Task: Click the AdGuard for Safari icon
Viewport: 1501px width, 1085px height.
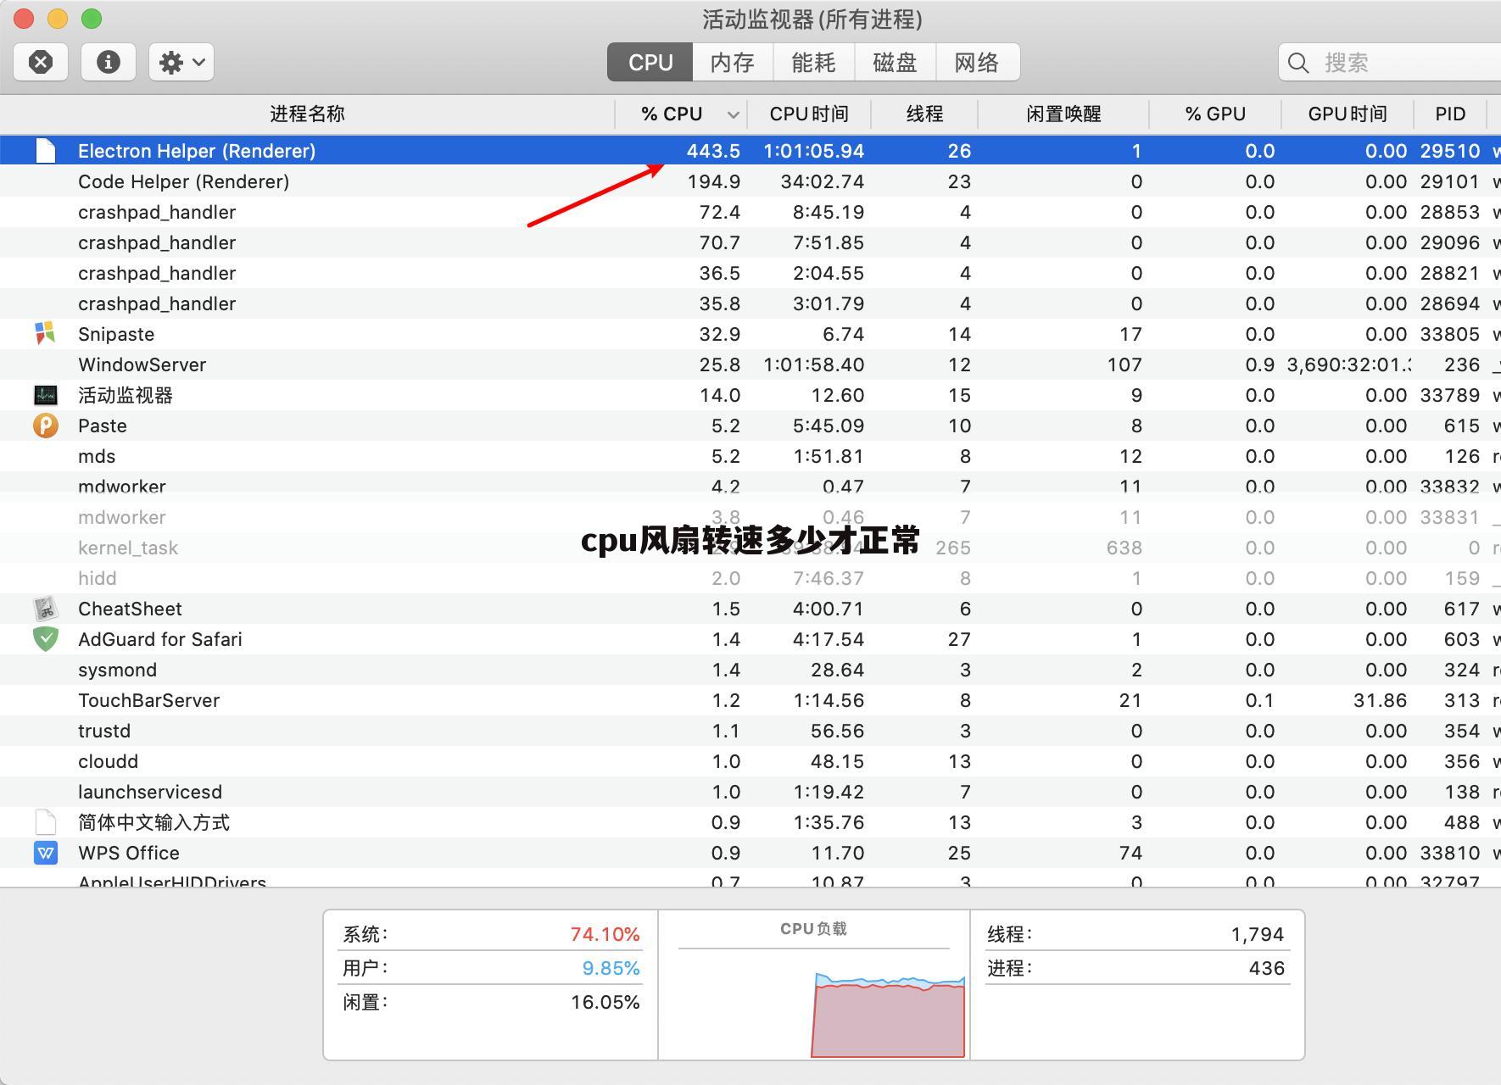Action: (x=46, y=639)
